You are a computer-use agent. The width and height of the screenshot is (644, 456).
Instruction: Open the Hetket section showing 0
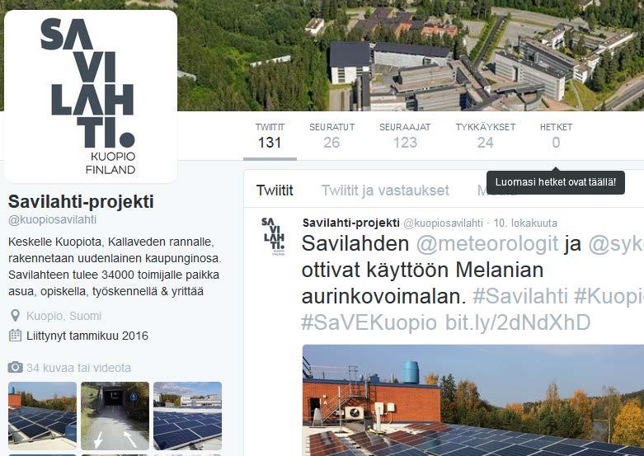(556, 136)
